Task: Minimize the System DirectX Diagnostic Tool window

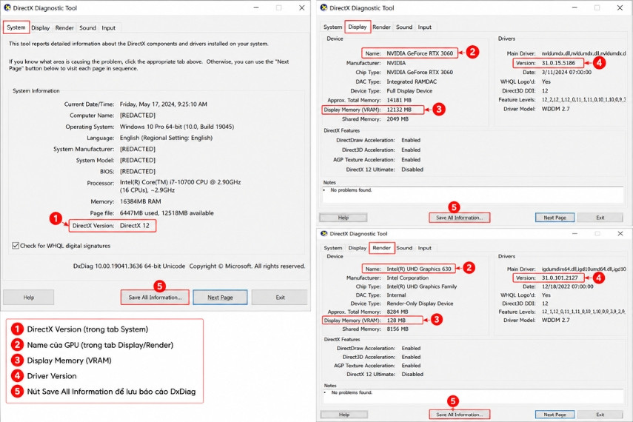Action: (256, 7)
